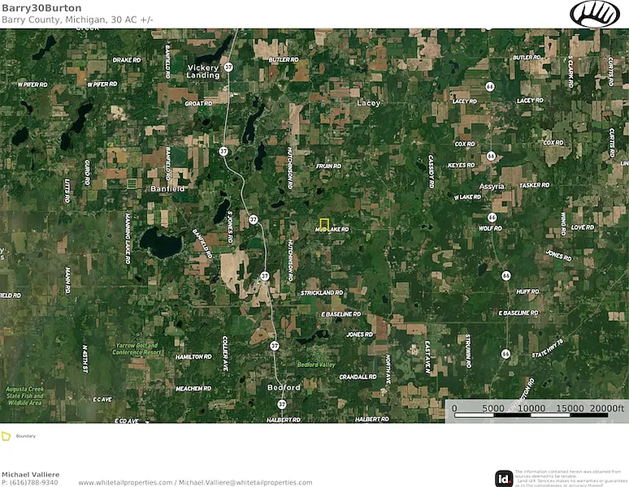Select the yellow parcel outline on the map
This screenshot has width=629, height=487.
pos(324,224)
